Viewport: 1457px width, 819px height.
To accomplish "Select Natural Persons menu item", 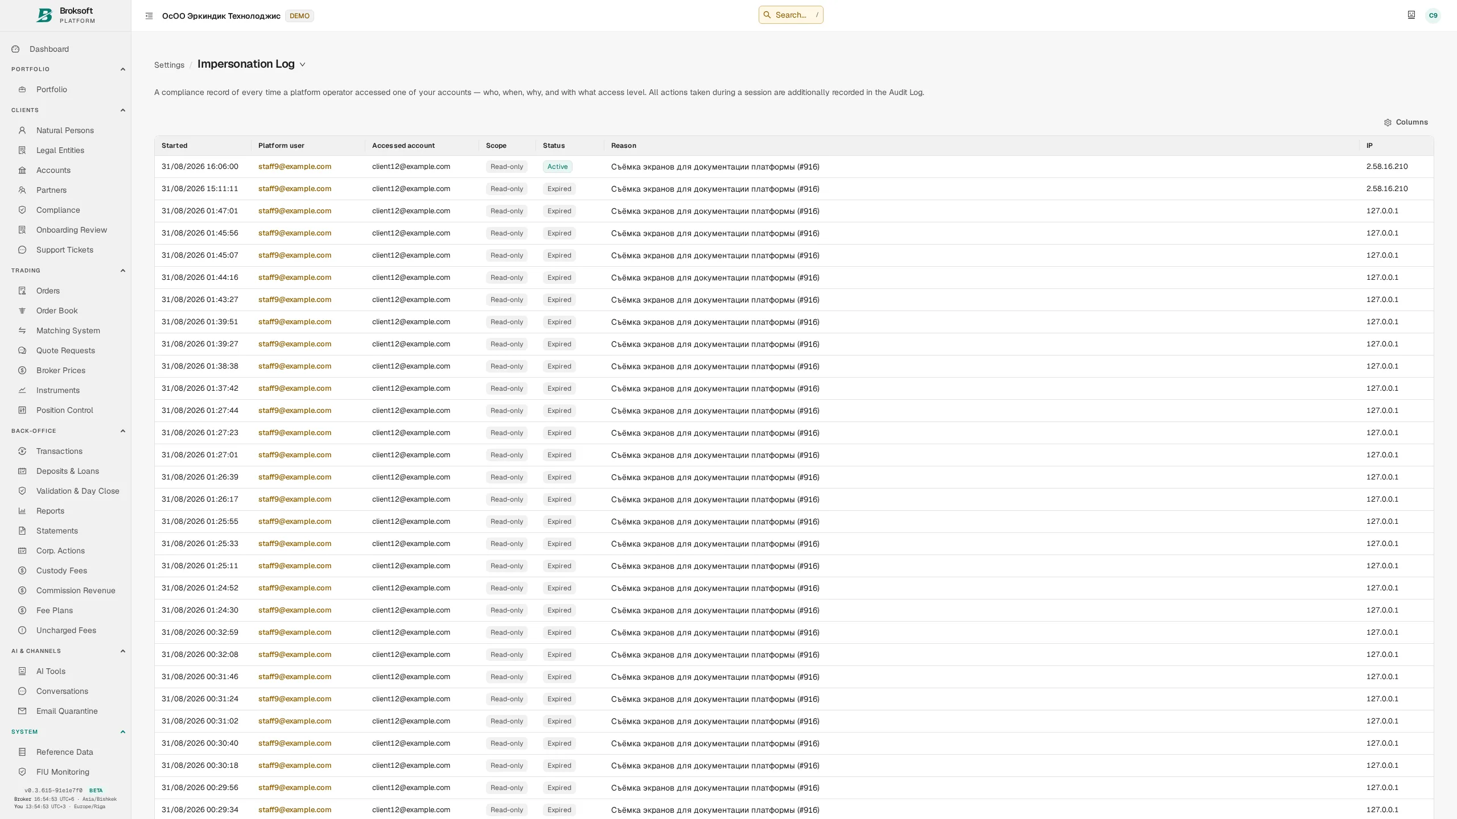I will coord(65,130).
